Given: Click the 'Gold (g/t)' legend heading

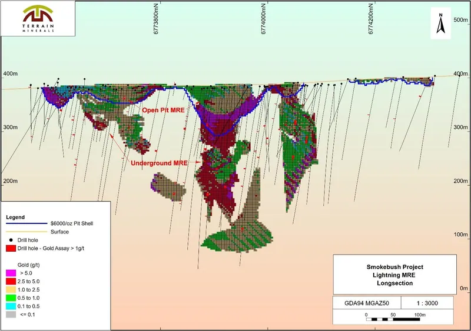Looking at the screenshot, I should point(28,265).
